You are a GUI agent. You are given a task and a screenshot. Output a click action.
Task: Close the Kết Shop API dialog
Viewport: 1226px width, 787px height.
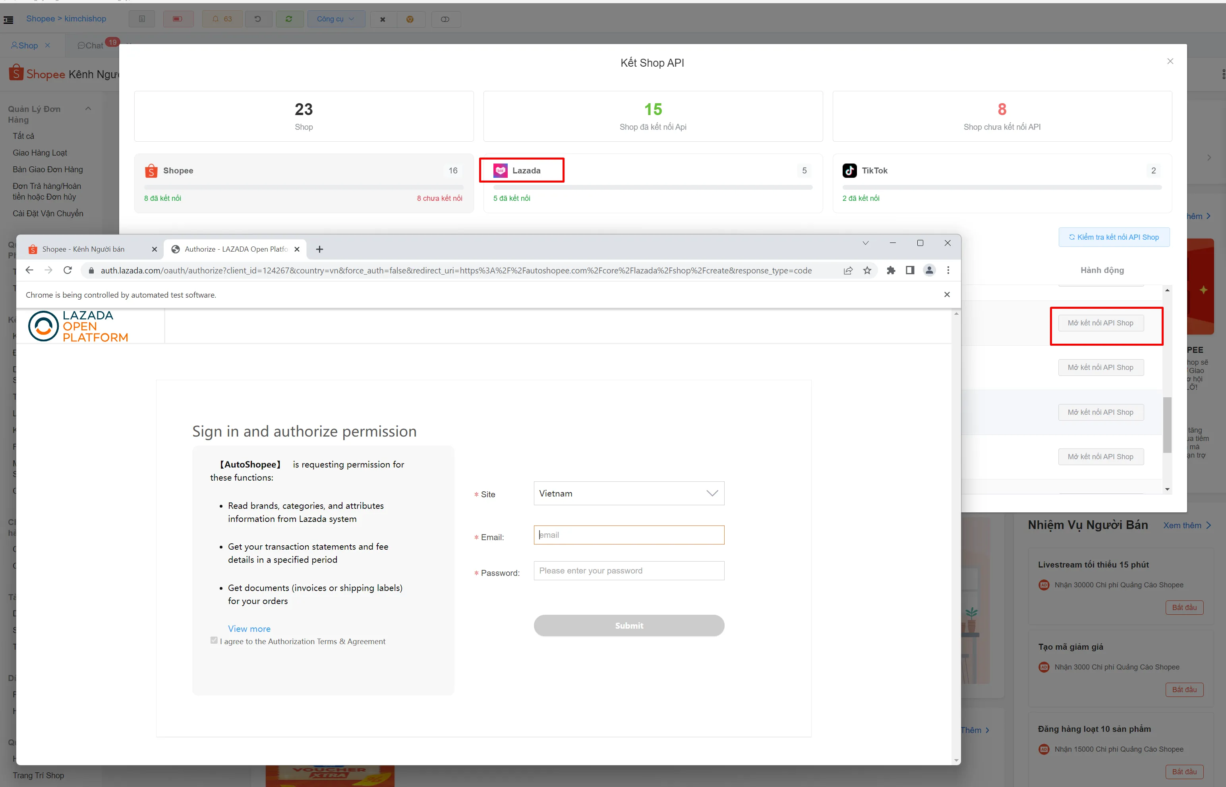point(1170,62)
